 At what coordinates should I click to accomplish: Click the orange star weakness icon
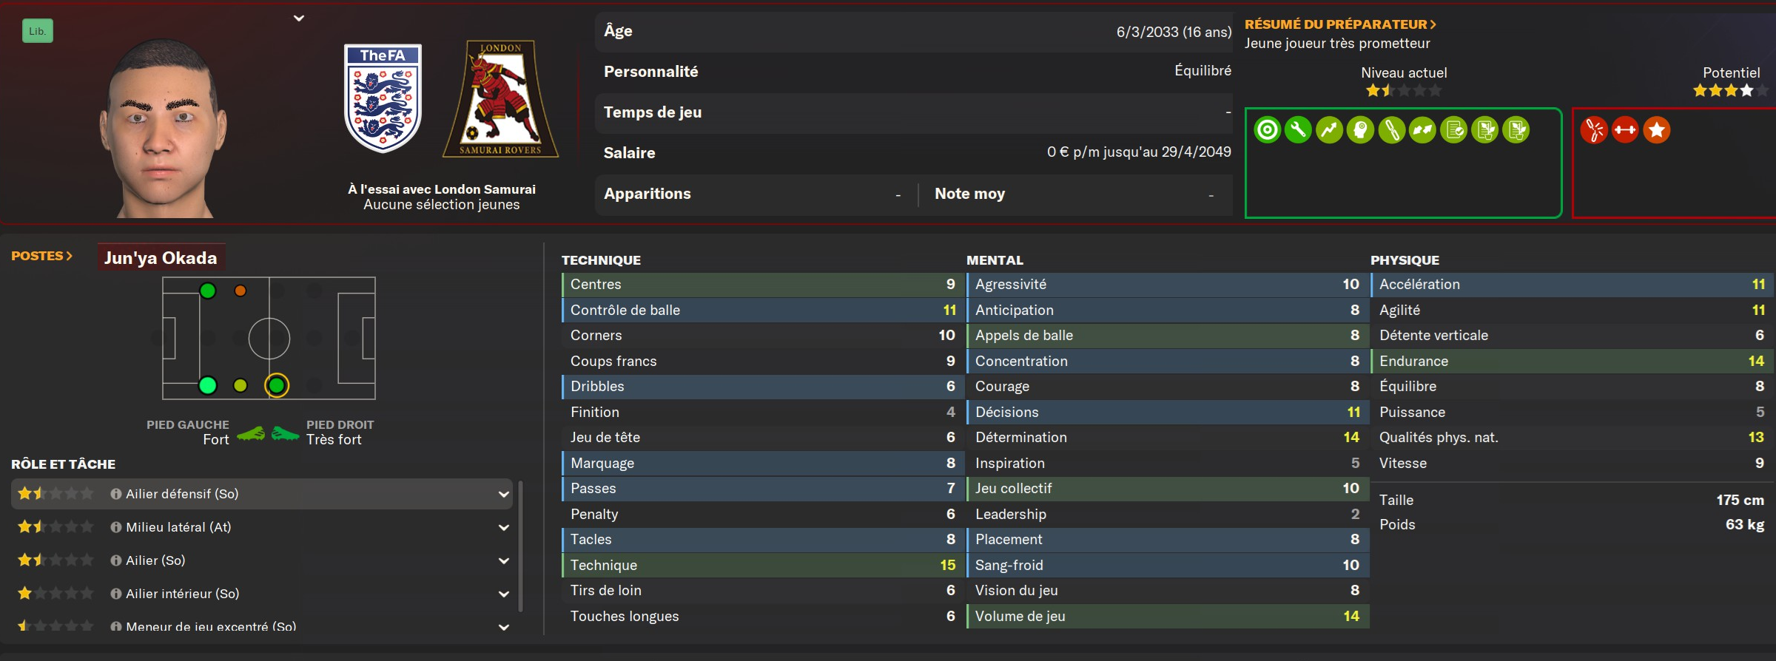pyautogui.click(x=1656, y=130)
